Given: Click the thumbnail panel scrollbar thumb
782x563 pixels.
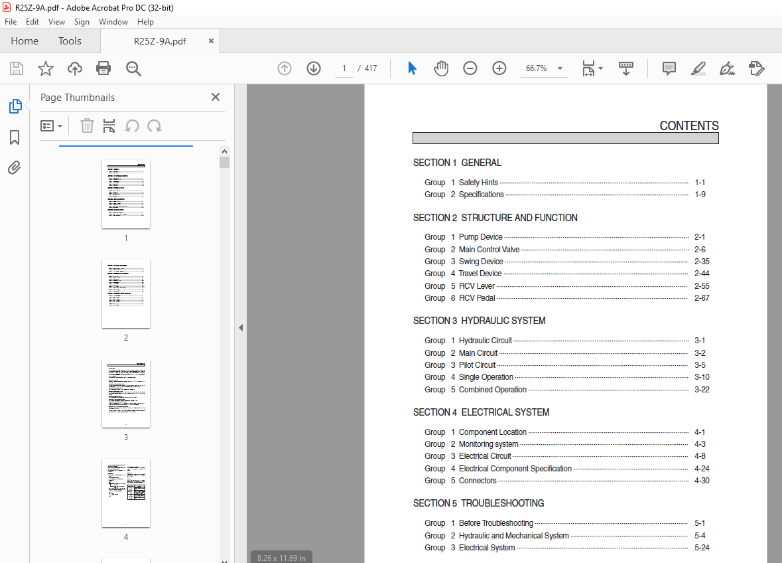Looking at the screenshot, I should [224, 162].
